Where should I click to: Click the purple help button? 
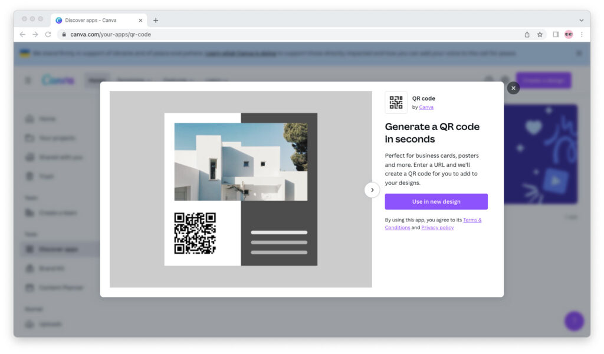click(x=574, y=320)
